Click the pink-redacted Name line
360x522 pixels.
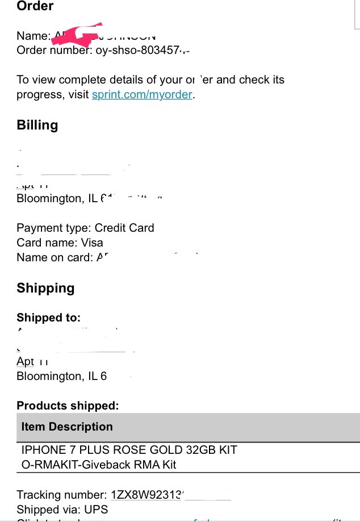click(x=86, y=35)
